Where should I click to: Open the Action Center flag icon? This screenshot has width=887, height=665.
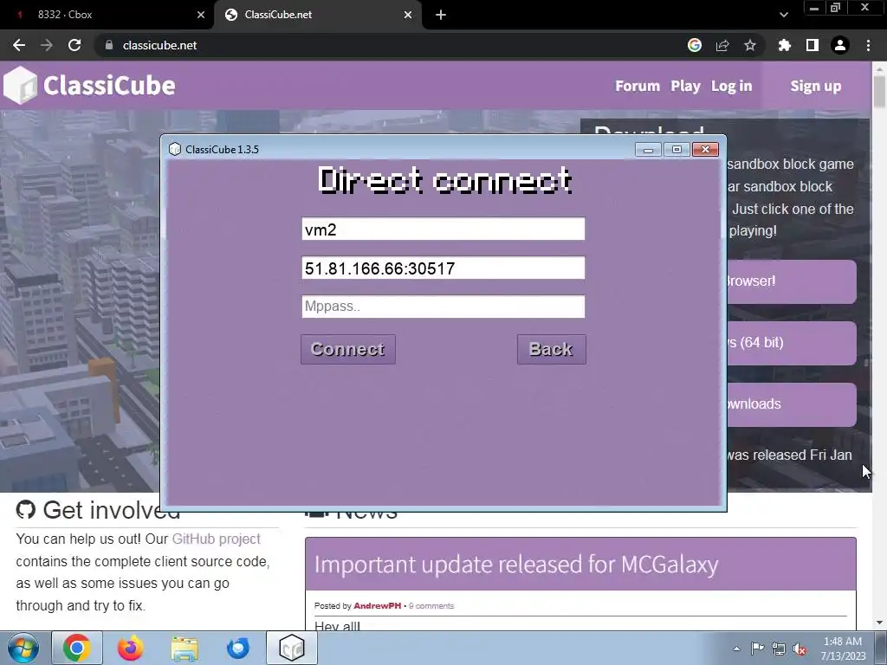tap(757, 649)
